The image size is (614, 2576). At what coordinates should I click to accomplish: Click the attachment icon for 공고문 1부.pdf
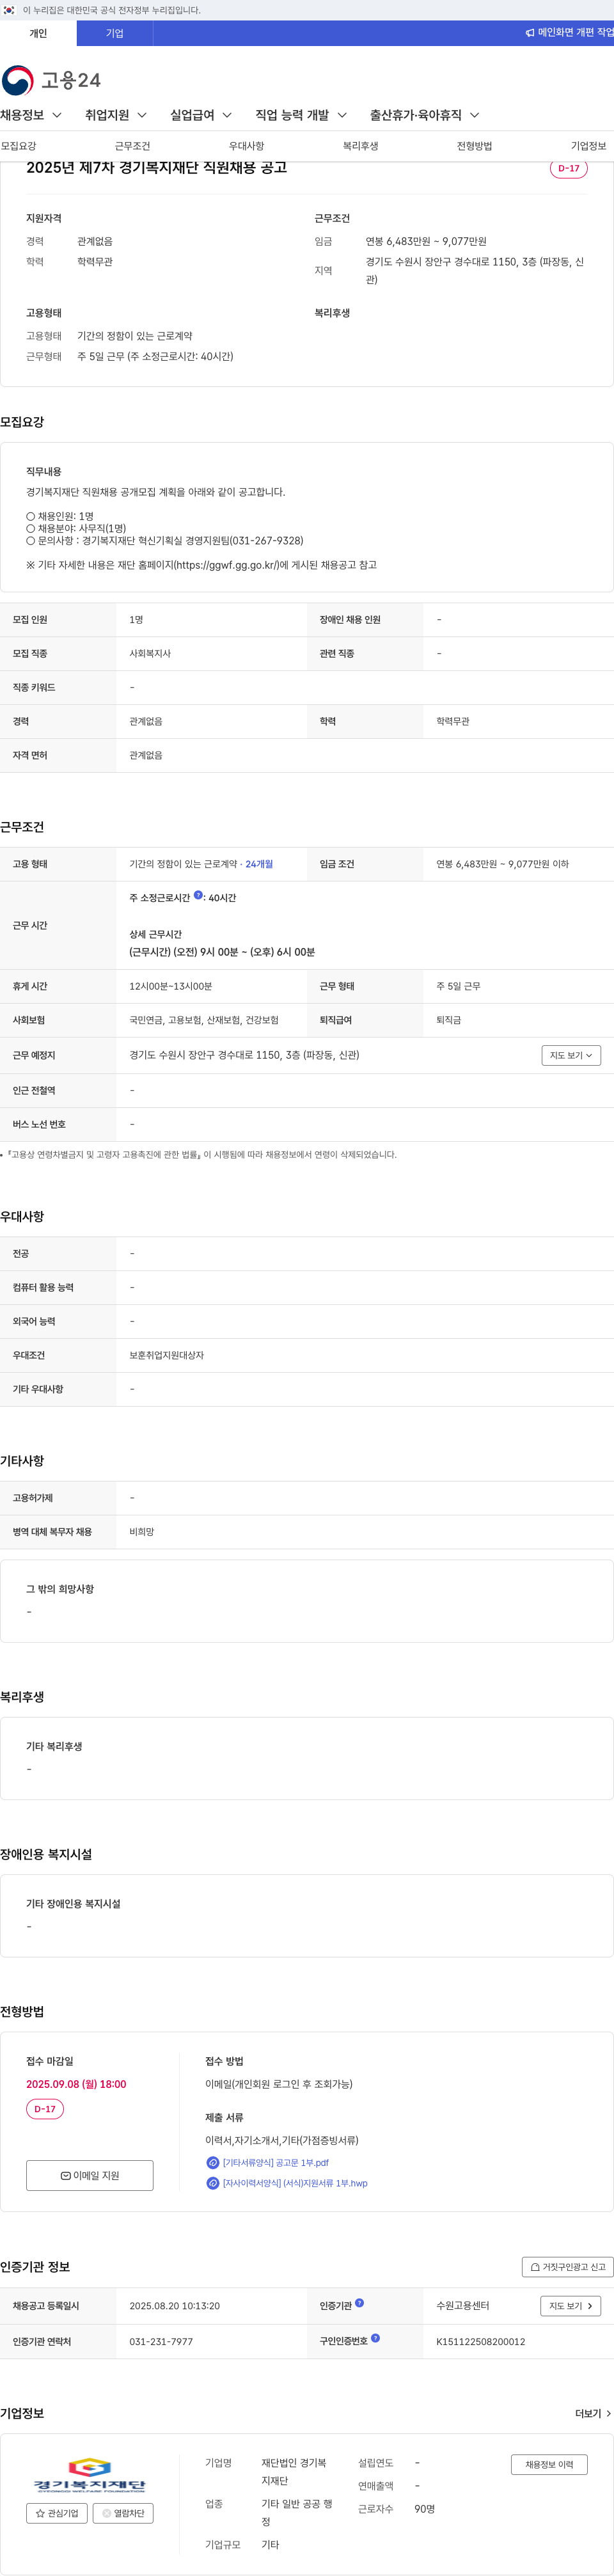[212, 2163]
